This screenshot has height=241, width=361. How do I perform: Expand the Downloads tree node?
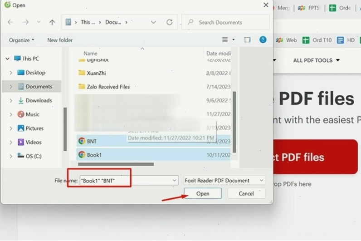(11, 100)
